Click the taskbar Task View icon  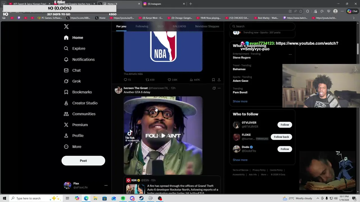67,198
